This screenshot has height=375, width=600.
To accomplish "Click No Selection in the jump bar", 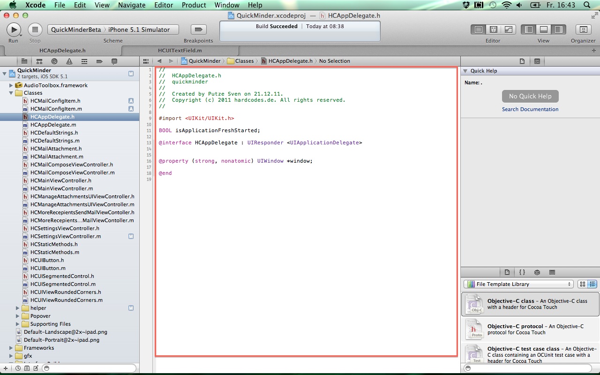I will (335, 61).
